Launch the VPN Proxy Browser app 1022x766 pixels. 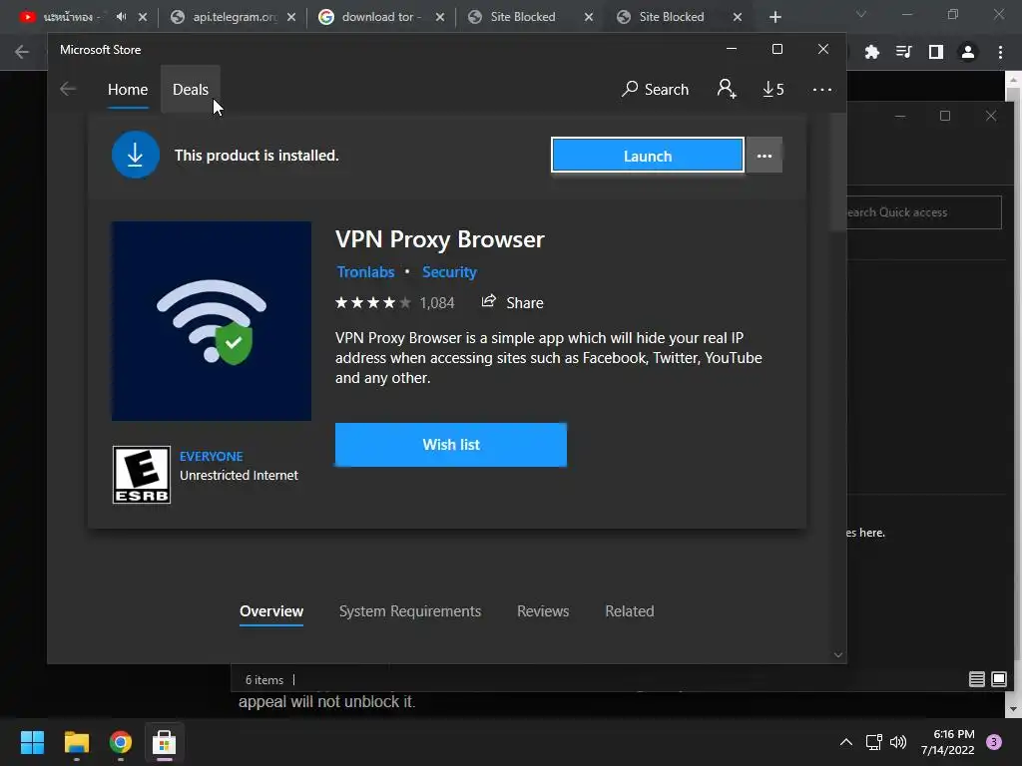(x=647, y=156)
